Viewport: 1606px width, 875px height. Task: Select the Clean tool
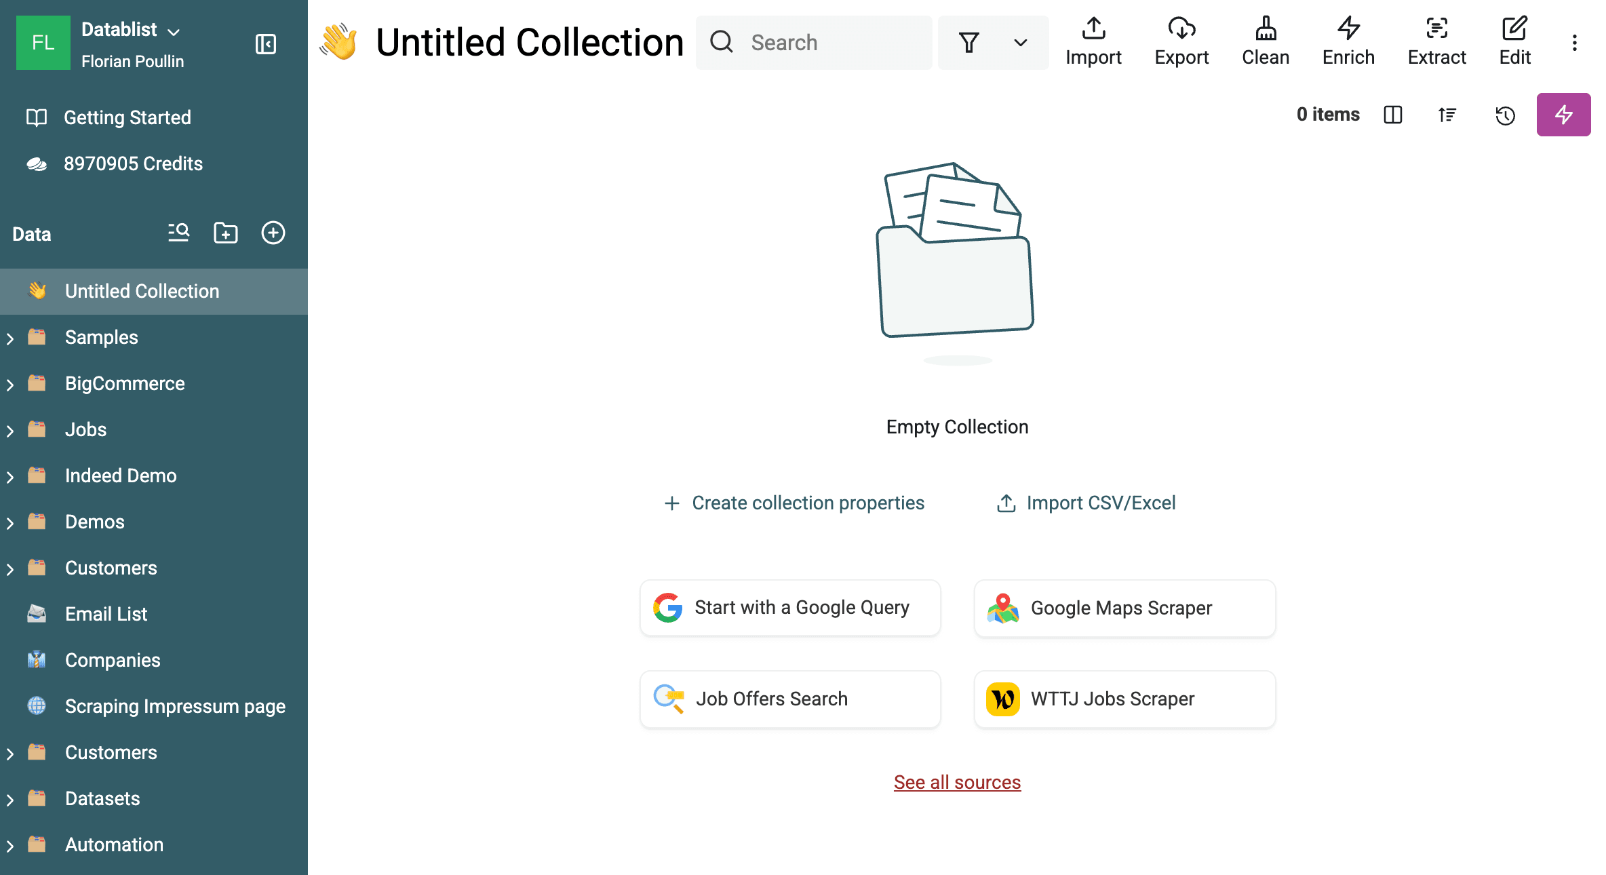pos(1266,41)
